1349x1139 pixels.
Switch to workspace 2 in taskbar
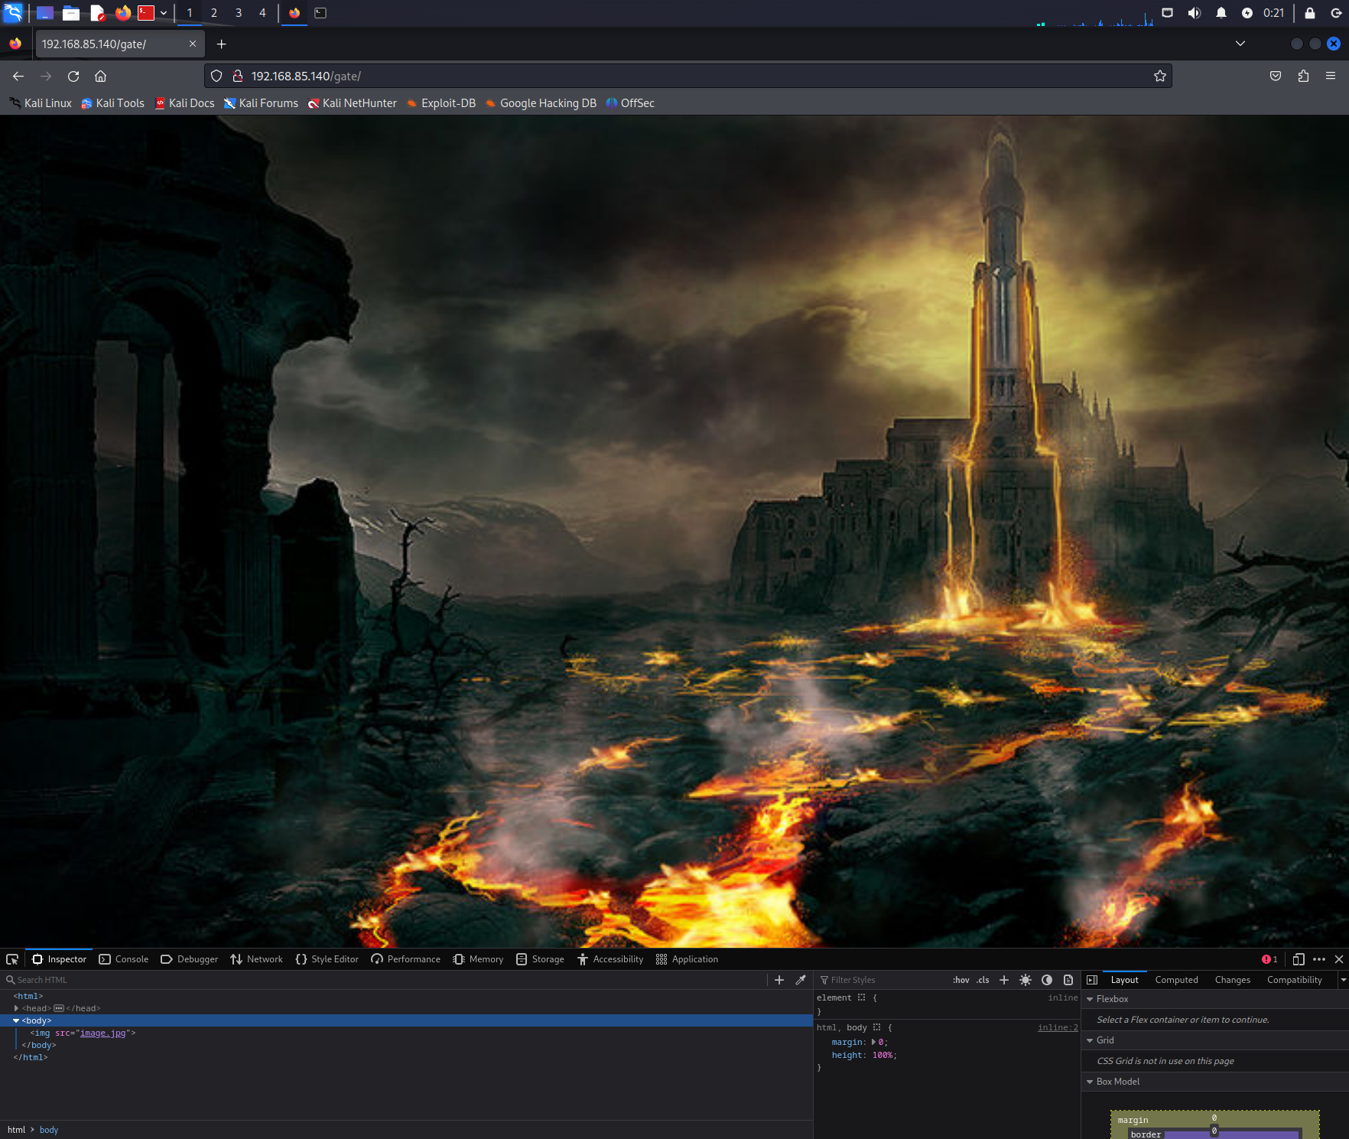click(x=214, y=13)
